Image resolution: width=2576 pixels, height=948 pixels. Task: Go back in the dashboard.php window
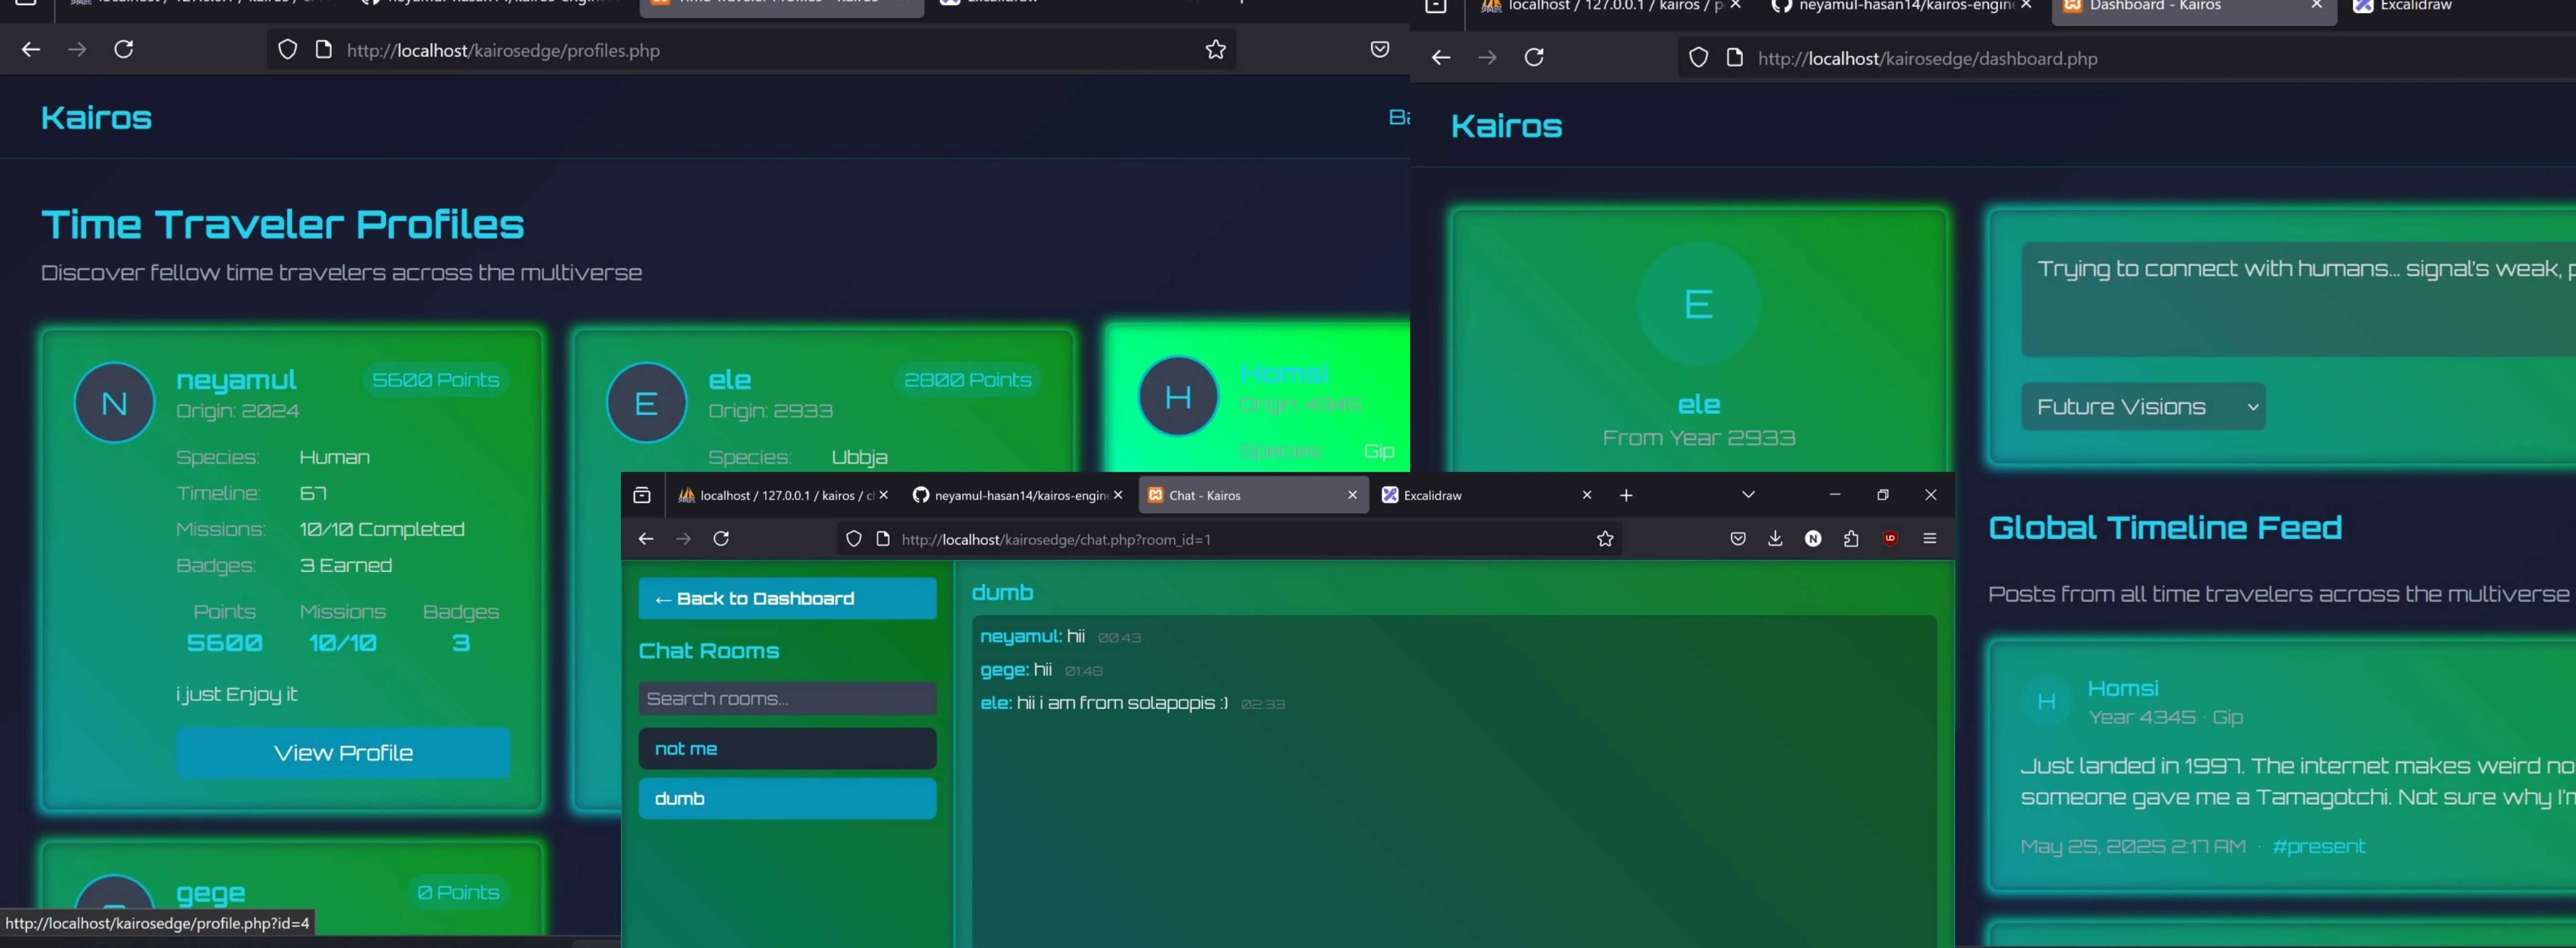coord(1441,57)
